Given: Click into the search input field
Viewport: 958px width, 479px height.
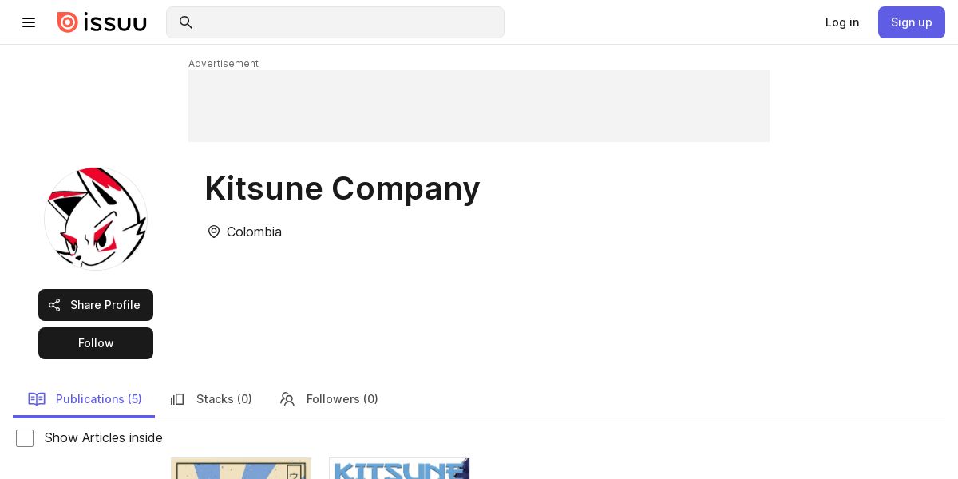Looking at the screenshot, I should click(x=335, y=22).
